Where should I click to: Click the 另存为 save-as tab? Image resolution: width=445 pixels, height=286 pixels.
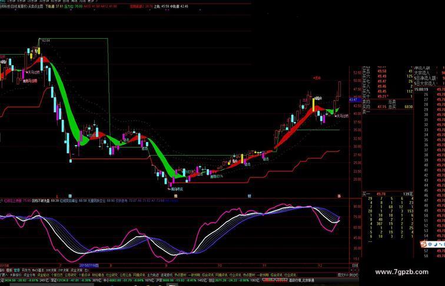[26, 270]
